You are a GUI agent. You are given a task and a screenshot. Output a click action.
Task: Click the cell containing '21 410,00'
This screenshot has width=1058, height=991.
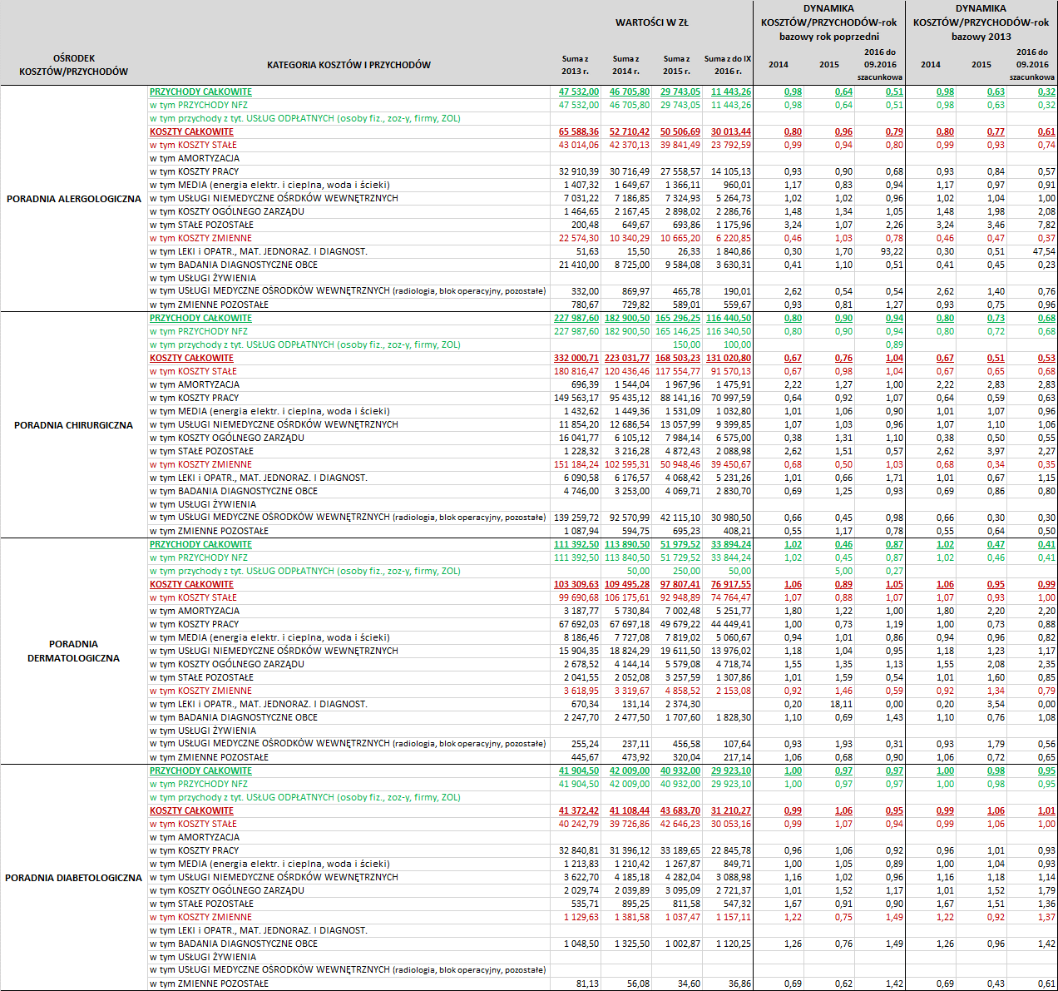(578, 265)
